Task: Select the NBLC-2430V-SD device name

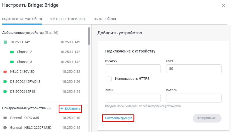Action: tap(22, 72)
